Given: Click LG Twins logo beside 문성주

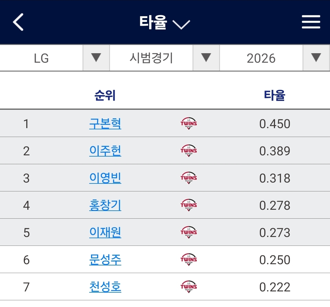Looking at the screenshot, I should coord(189,260).
